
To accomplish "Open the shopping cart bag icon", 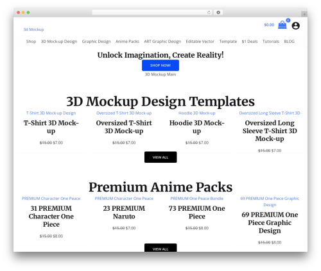I will [x=282, y=25].
